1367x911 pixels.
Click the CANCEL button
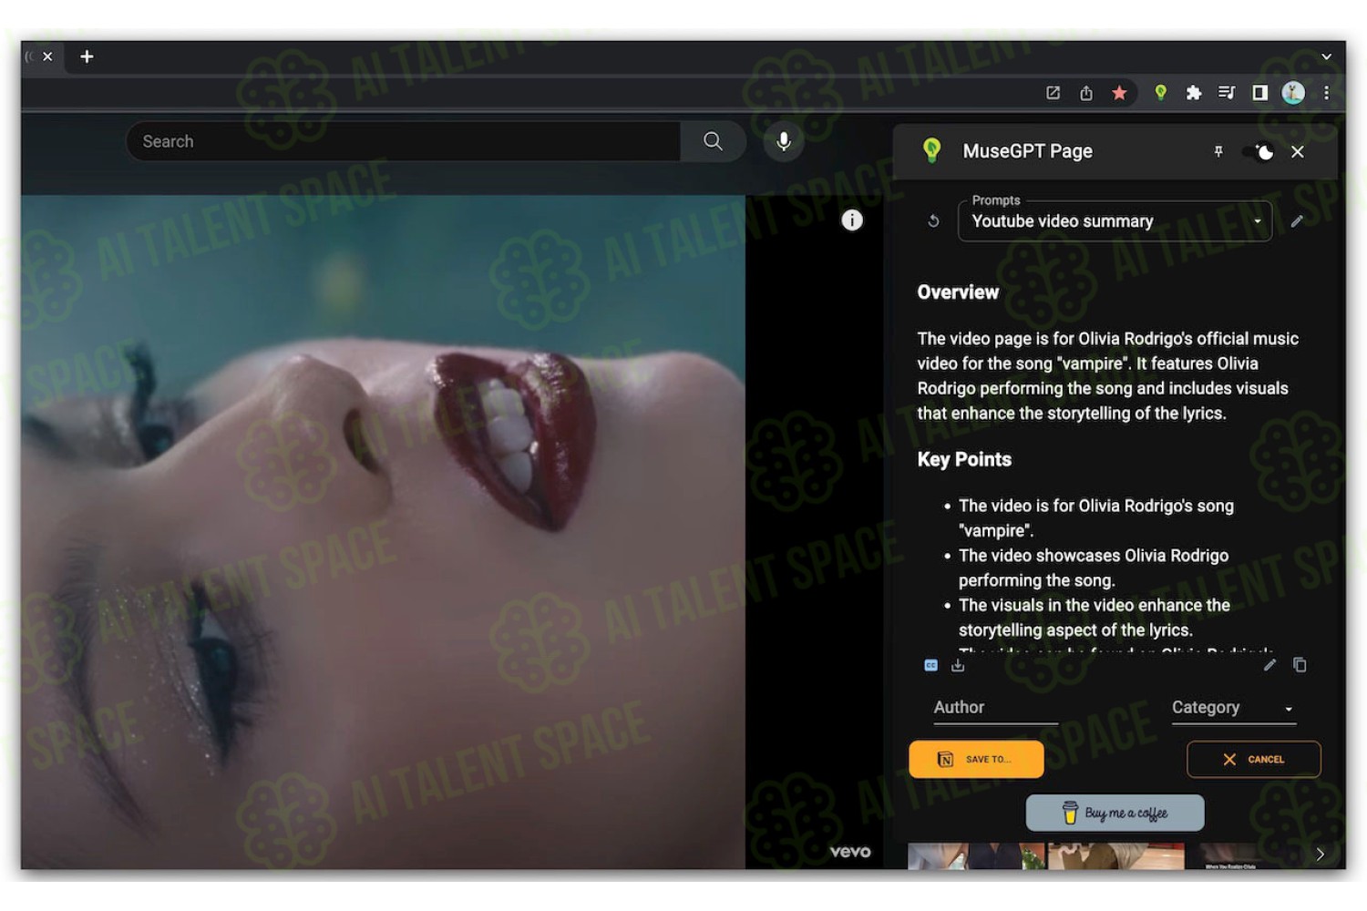click(1253, 760)
